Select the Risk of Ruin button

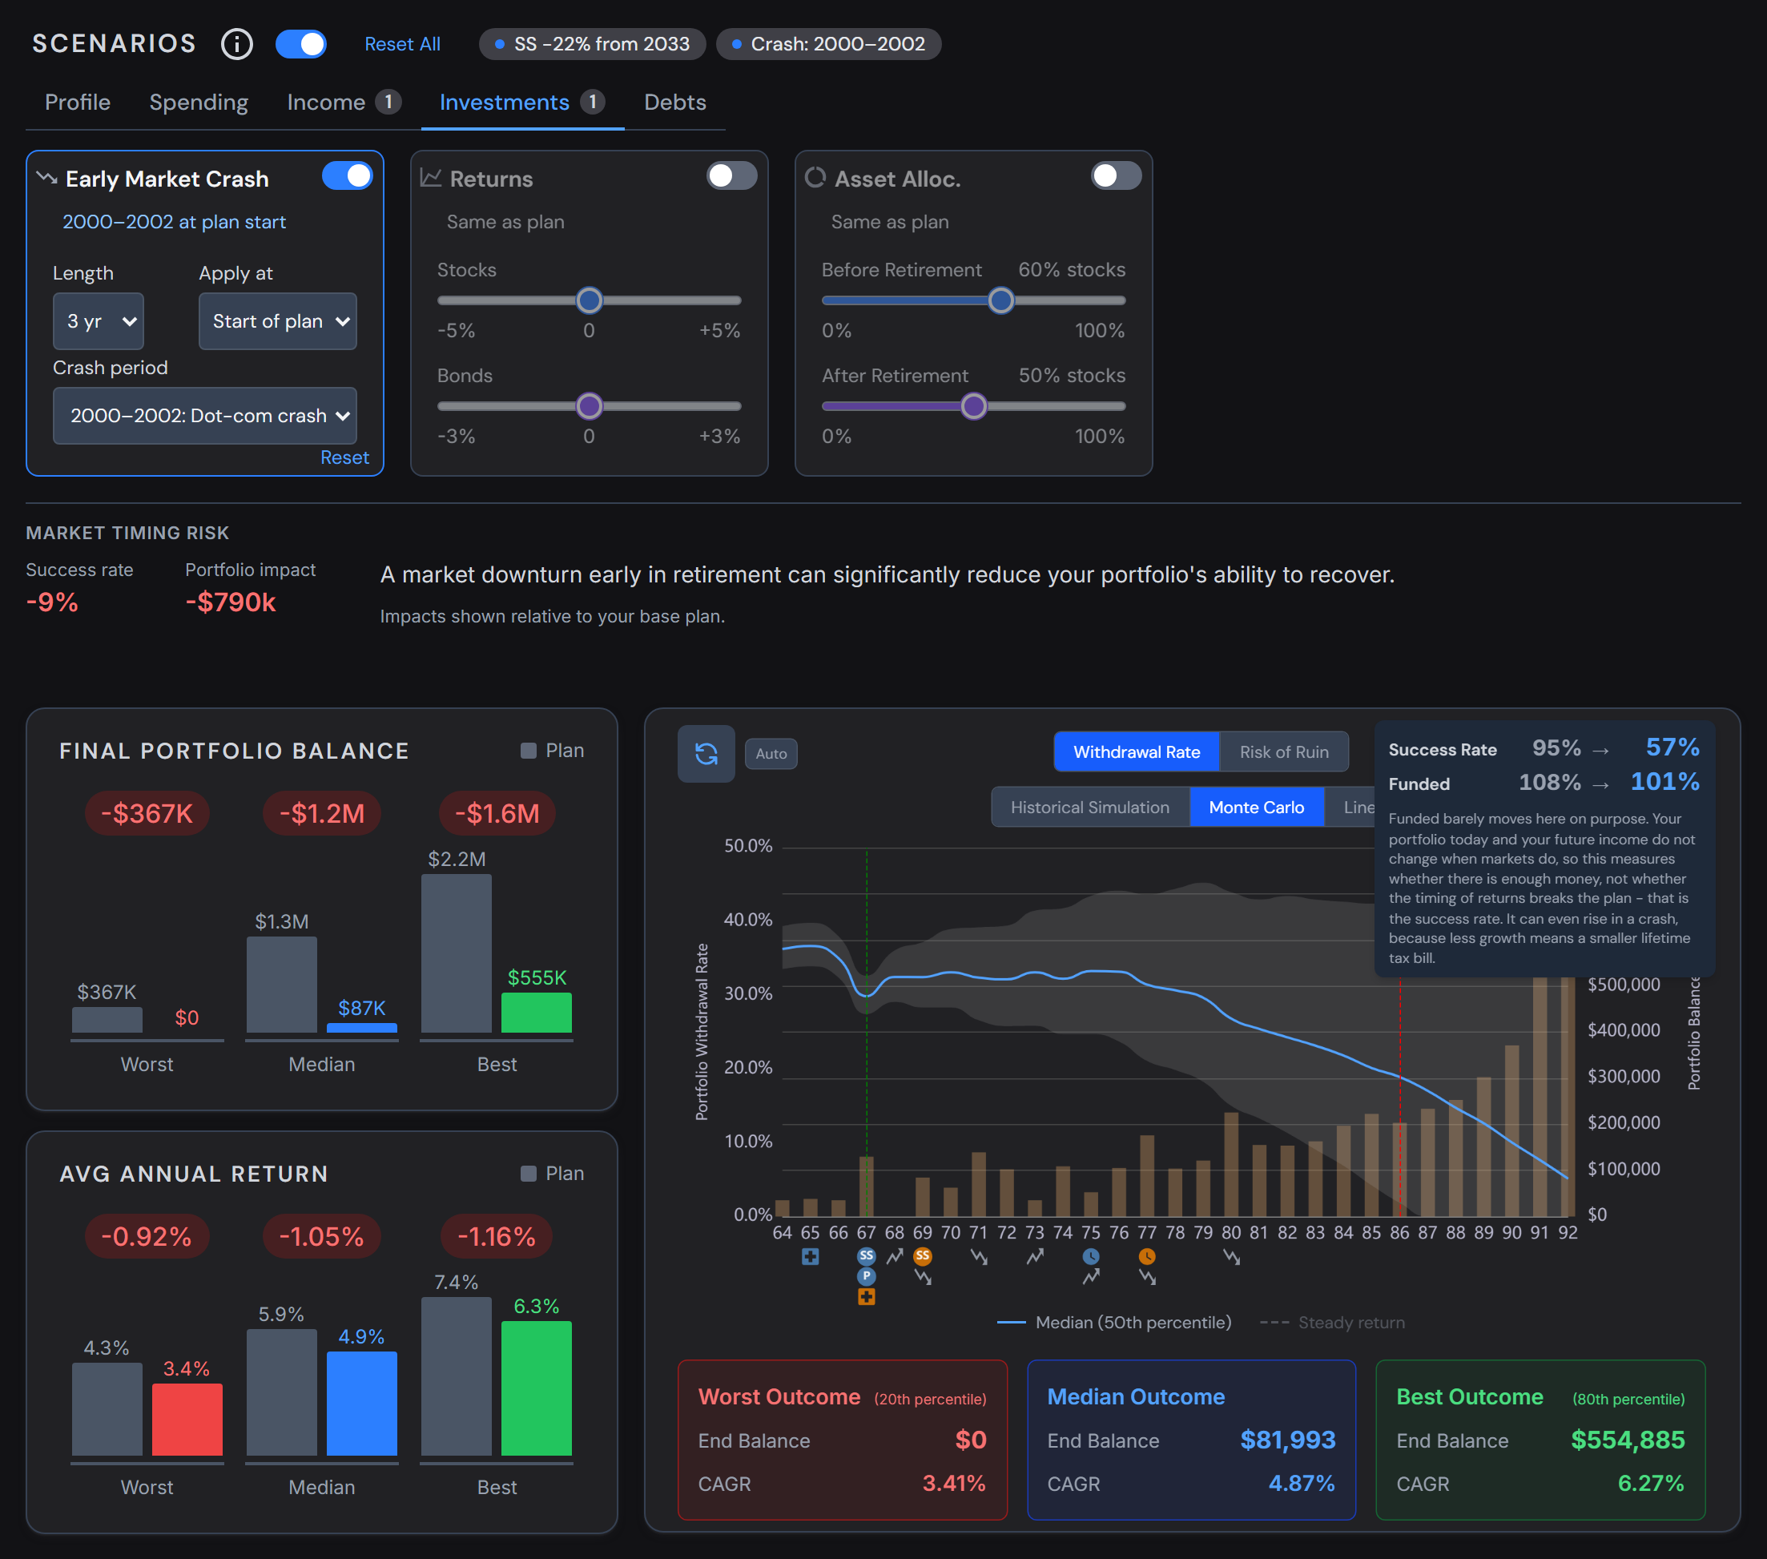[x=1284, y=752]
